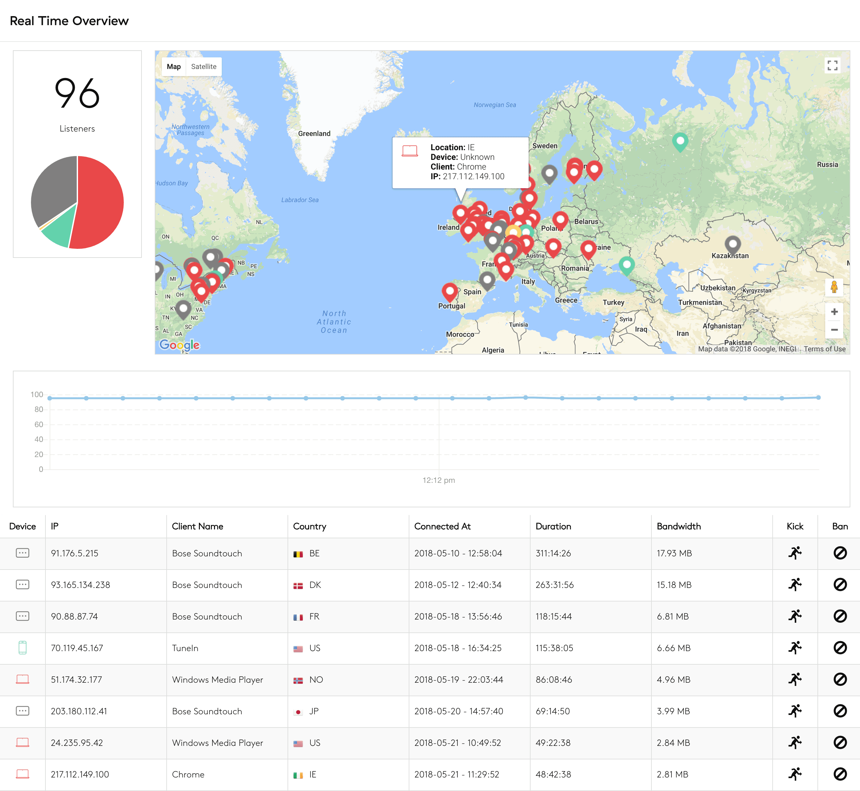Image resolution: width=860 pixels, height=791 pixels.
Task: Select the Map view tab
Action: [174, 67]
